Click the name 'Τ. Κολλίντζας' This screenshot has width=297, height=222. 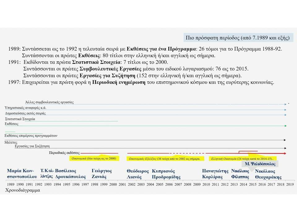tap(47, 174)
